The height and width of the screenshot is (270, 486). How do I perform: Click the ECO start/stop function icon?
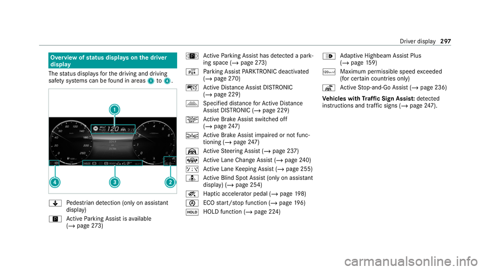192,203
